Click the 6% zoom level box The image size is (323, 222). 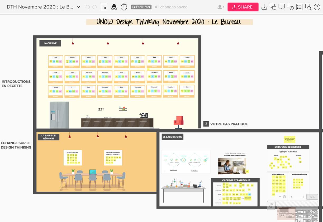pos(312,197)
